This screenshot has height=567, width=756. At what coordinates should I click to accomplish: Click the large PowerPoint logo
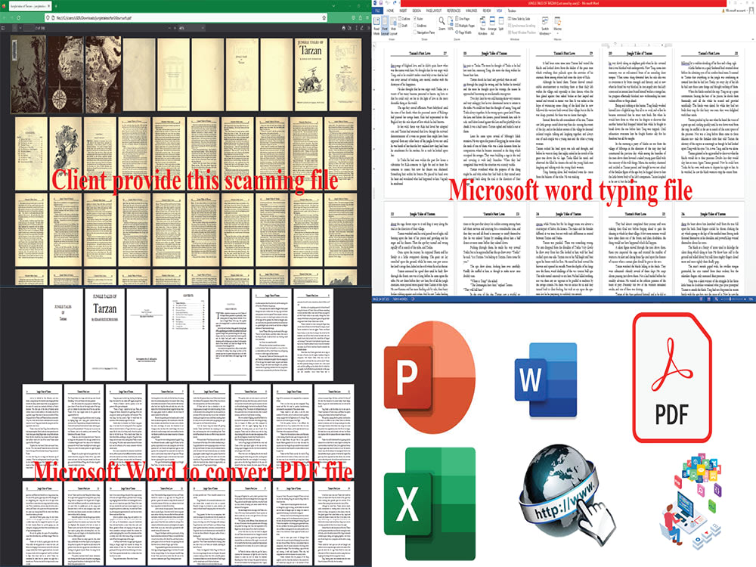click(x=429, y=376)
